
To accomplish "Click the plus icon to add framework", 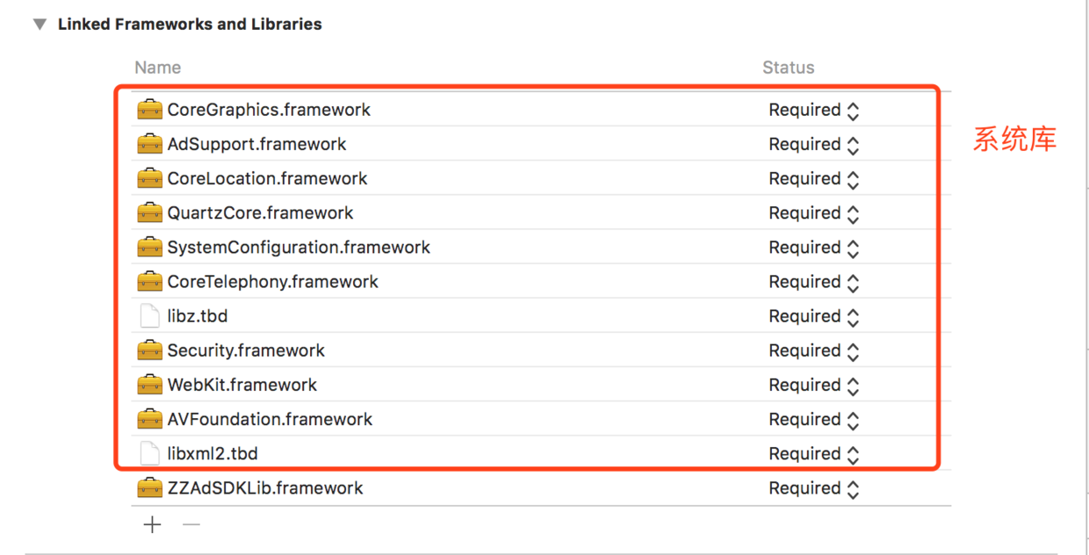I will [x=153, y=524].
